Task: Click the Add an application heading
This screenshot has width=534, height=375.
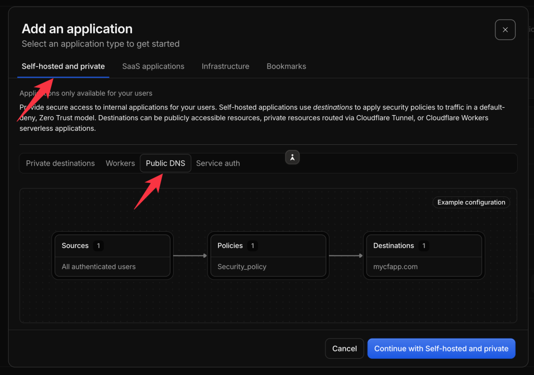Action: [77, 29]
